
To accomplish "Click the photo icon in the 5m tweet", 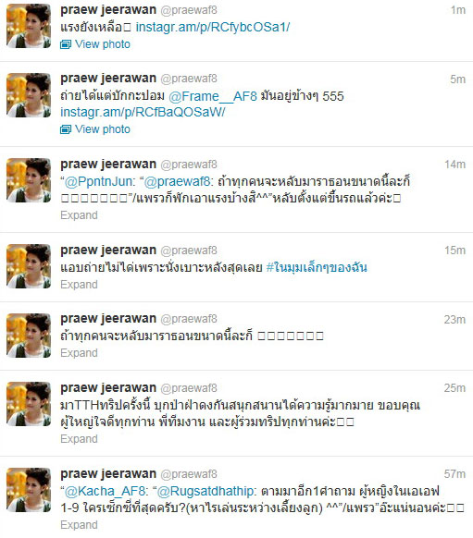I will coord(66,129).
